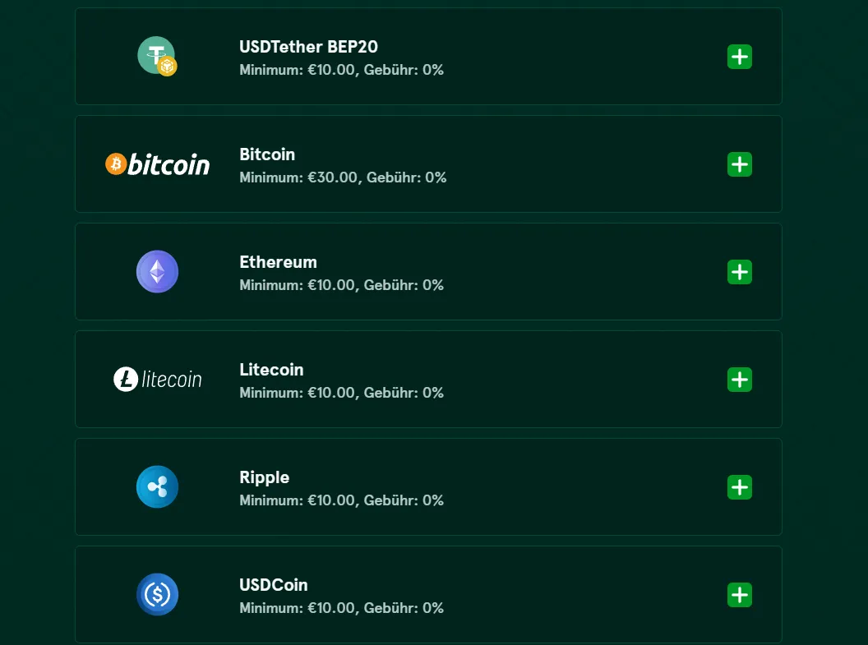868x645 pixels.
Task: Click Bitcoin minimum €30.00 fee line
Action: click(x=343, y=177)
